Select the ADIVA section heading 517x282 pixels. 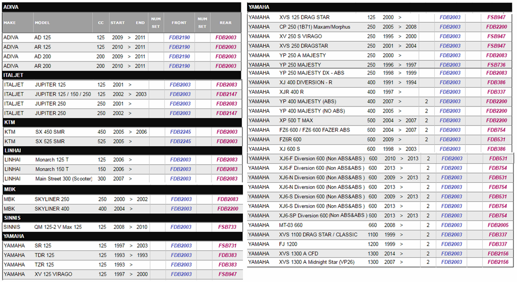(x=121, y=7)
